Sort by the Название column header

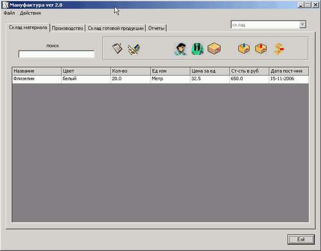point(37,71)
